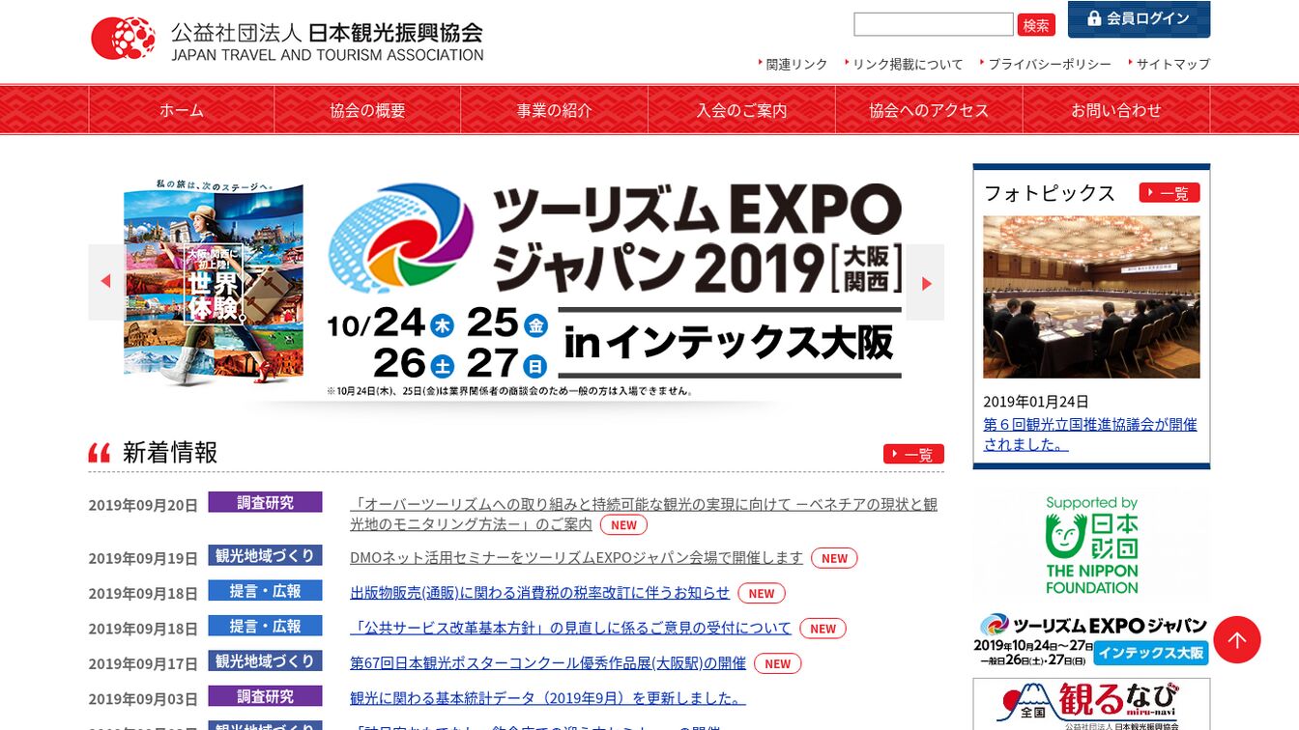
Task: Click 観光地域づくり tag on the 2019年09月19日 row
Action: [x=265, y=555]
